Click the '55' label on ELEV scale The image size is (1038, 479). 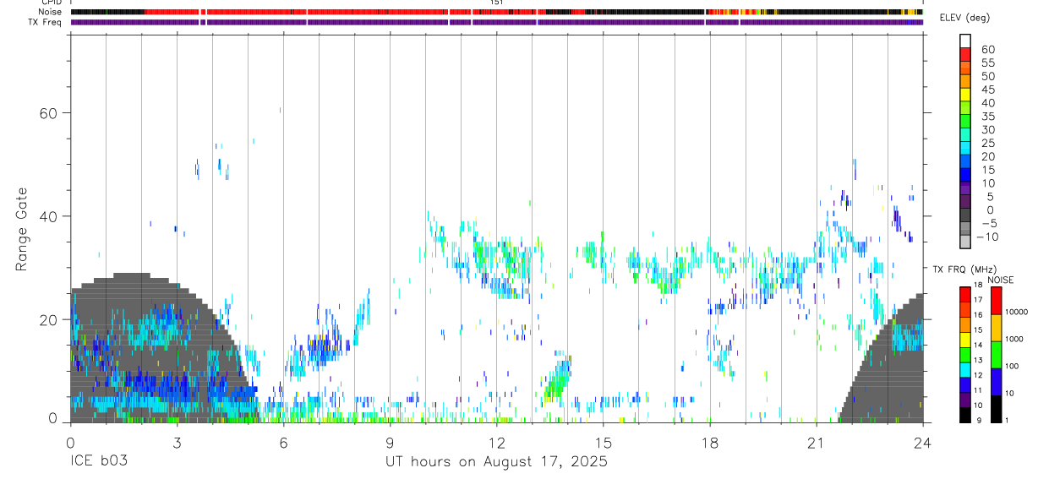click(987, 63)
